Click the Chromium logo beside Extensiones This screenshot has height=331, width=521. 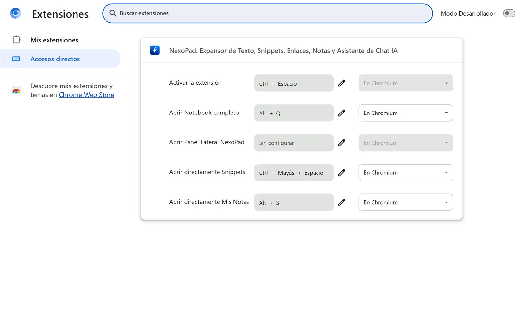(x=15, y=13)
